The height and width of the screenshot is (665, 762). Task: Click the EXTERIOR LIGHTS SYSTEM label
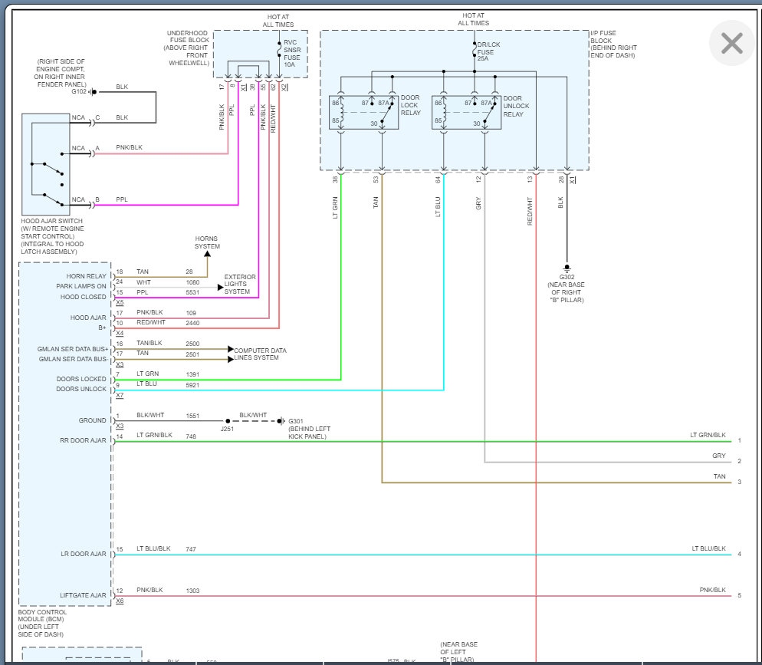click(240, 285)
